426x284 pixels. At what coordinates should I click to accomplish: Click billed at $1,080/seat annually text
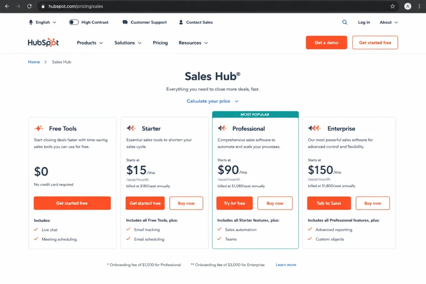241,186
